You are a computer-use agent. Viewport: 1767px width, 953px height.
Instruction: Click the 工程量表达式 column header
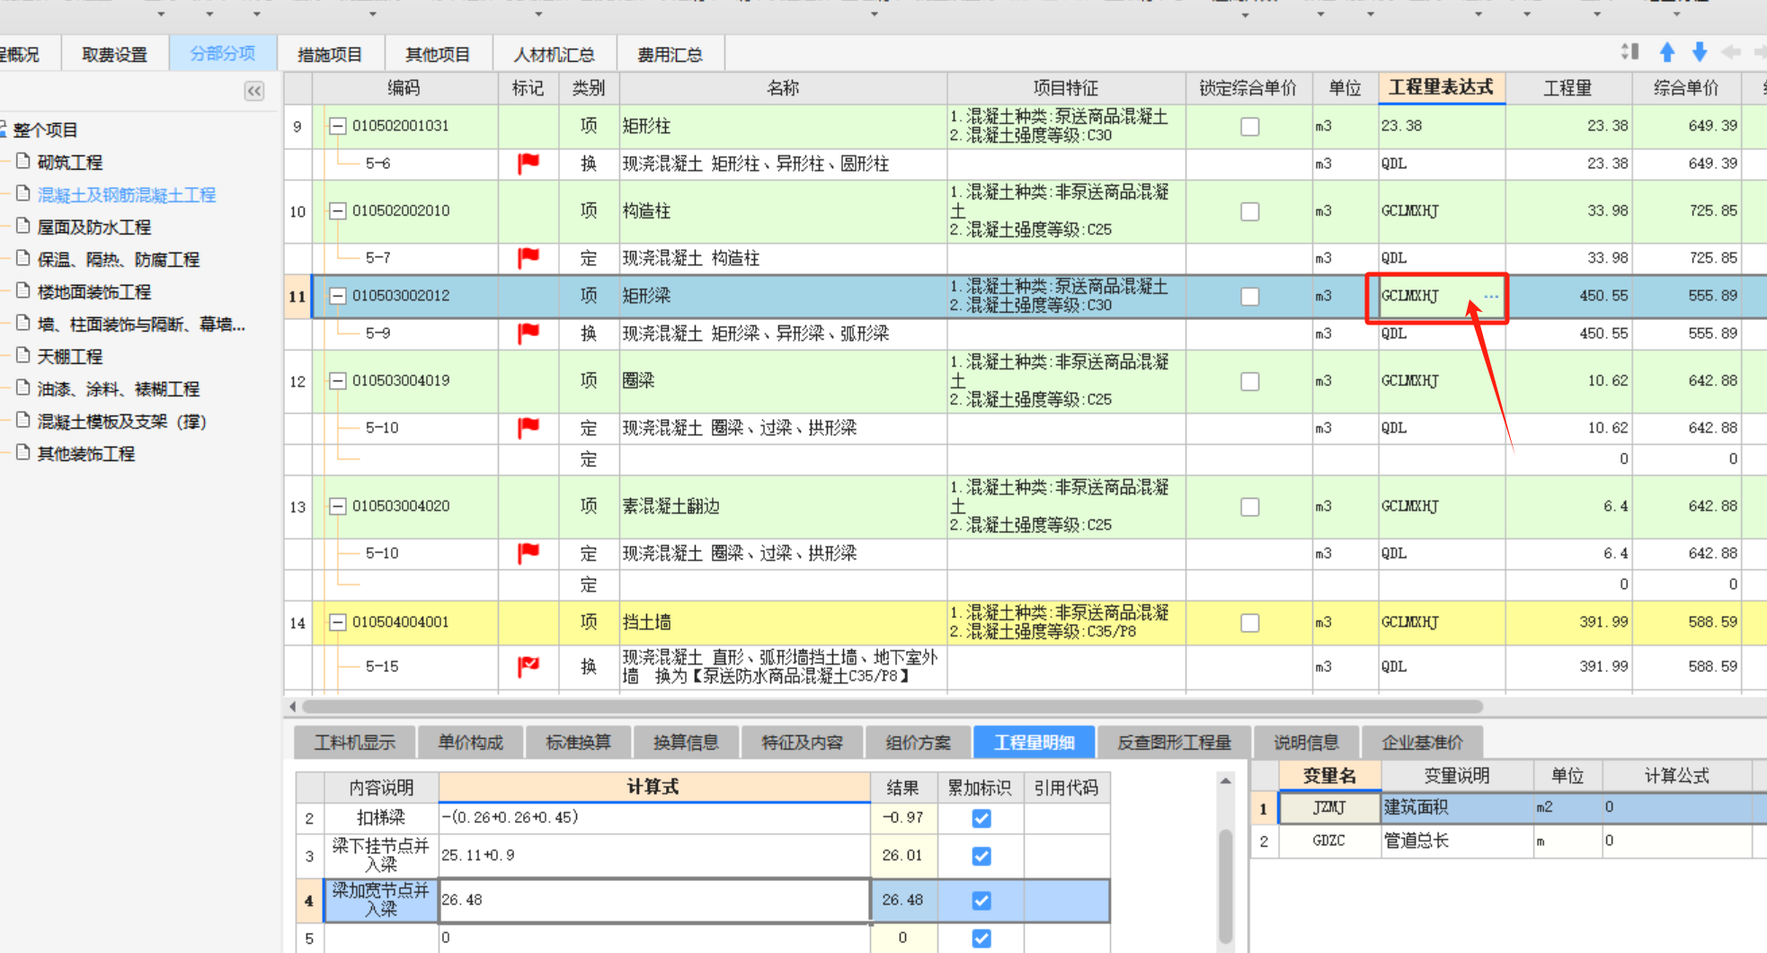[1442, 87]
